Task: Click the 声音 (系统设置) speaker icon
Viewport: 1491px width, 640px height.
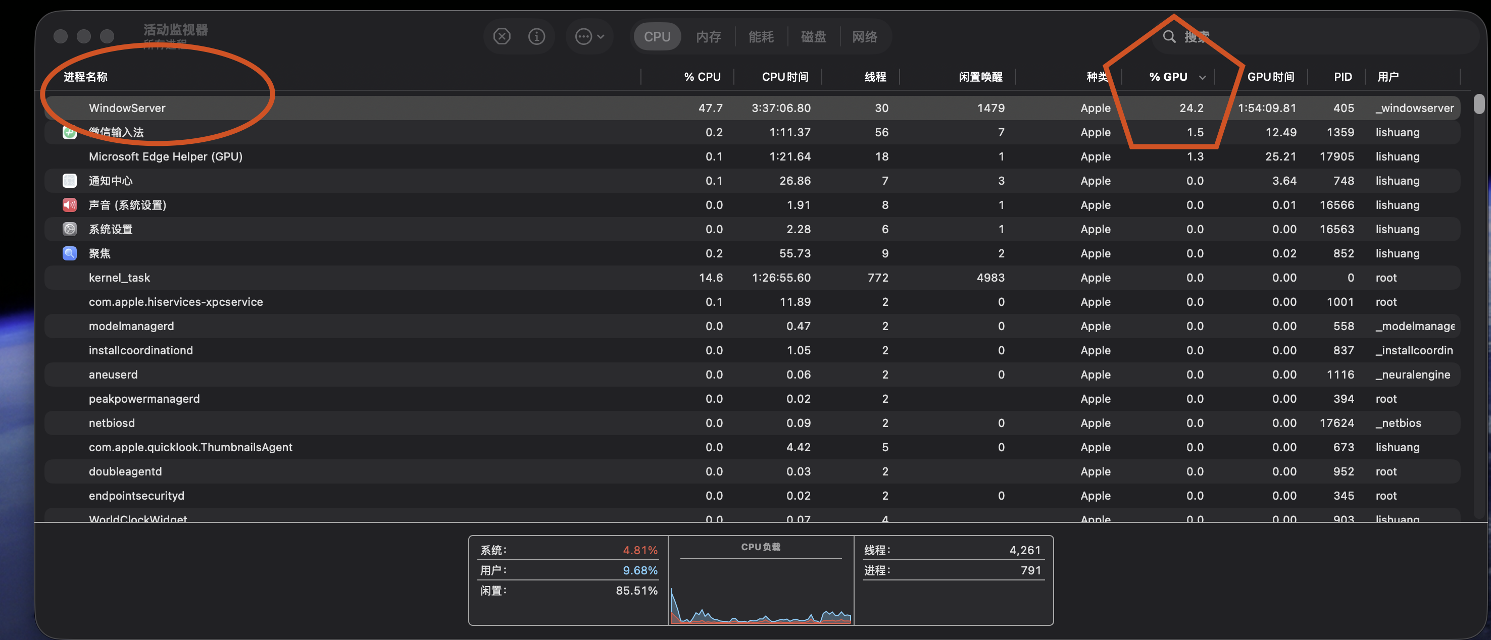Action: pos(70,205)
